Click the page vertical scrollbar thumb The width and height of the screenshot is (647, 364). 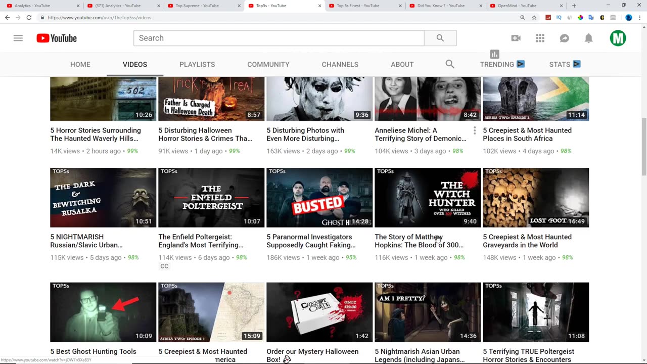pos(643,147)
